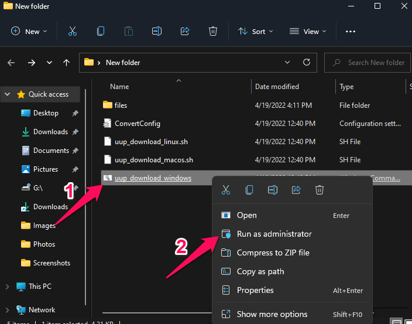The height and width of the screenshot is (324, 412).
Task: Click the Copy icon in the context menu
Action: point(249,189)
